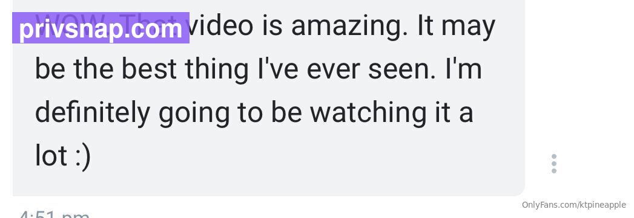
Task: Click the word "best" in the message
Action: tap(149, 69)
